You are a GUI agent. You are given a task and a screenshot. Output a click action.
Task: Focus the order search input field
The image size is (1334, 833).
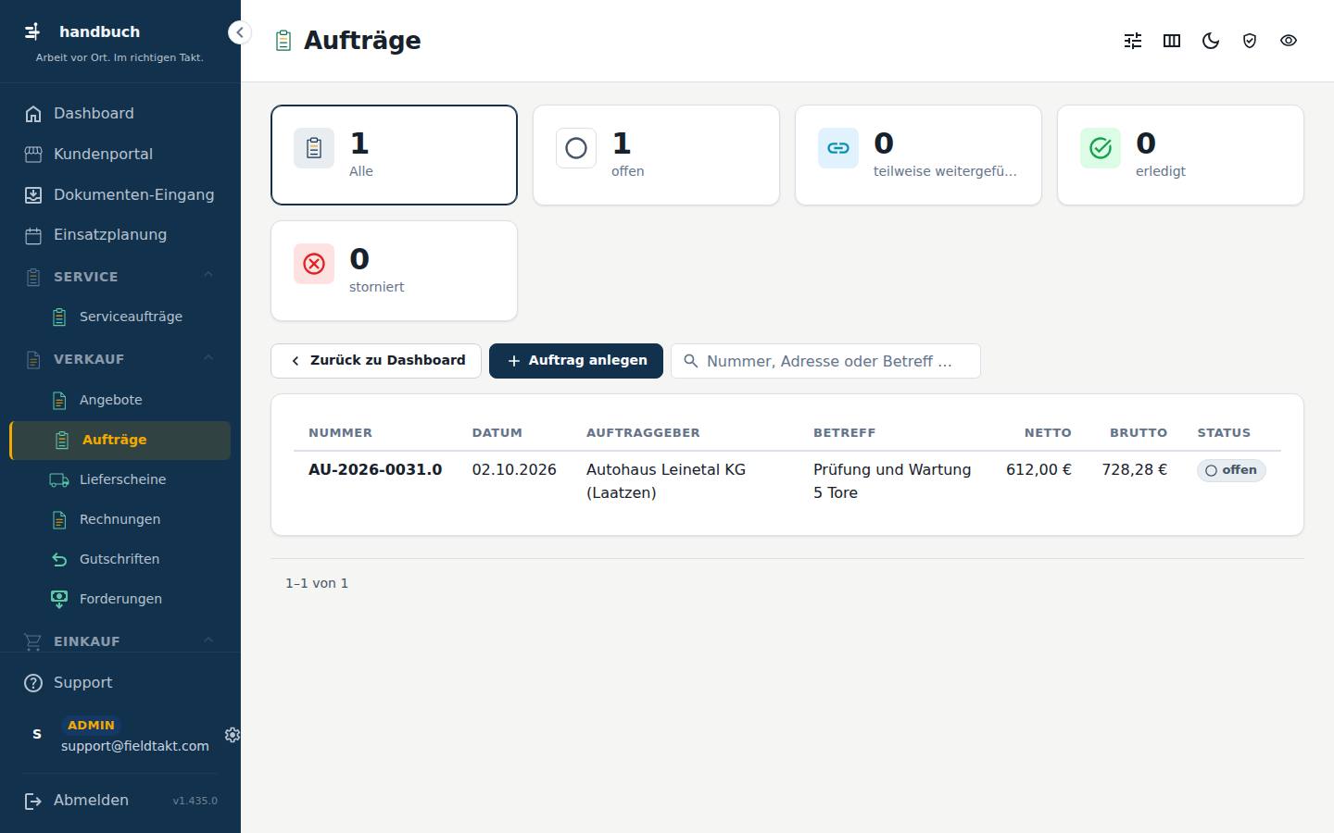(x=825, y=361)
